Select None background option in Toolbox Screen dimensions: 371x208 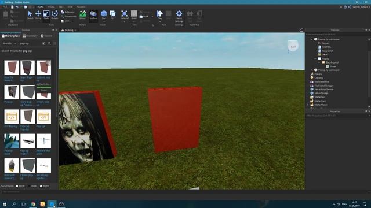tap(45, 186)
